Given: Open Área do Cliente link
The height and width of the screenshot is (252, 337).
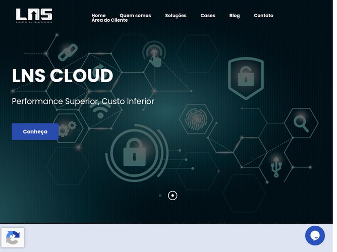Looking at the screenshot, I should pos(109,20).
